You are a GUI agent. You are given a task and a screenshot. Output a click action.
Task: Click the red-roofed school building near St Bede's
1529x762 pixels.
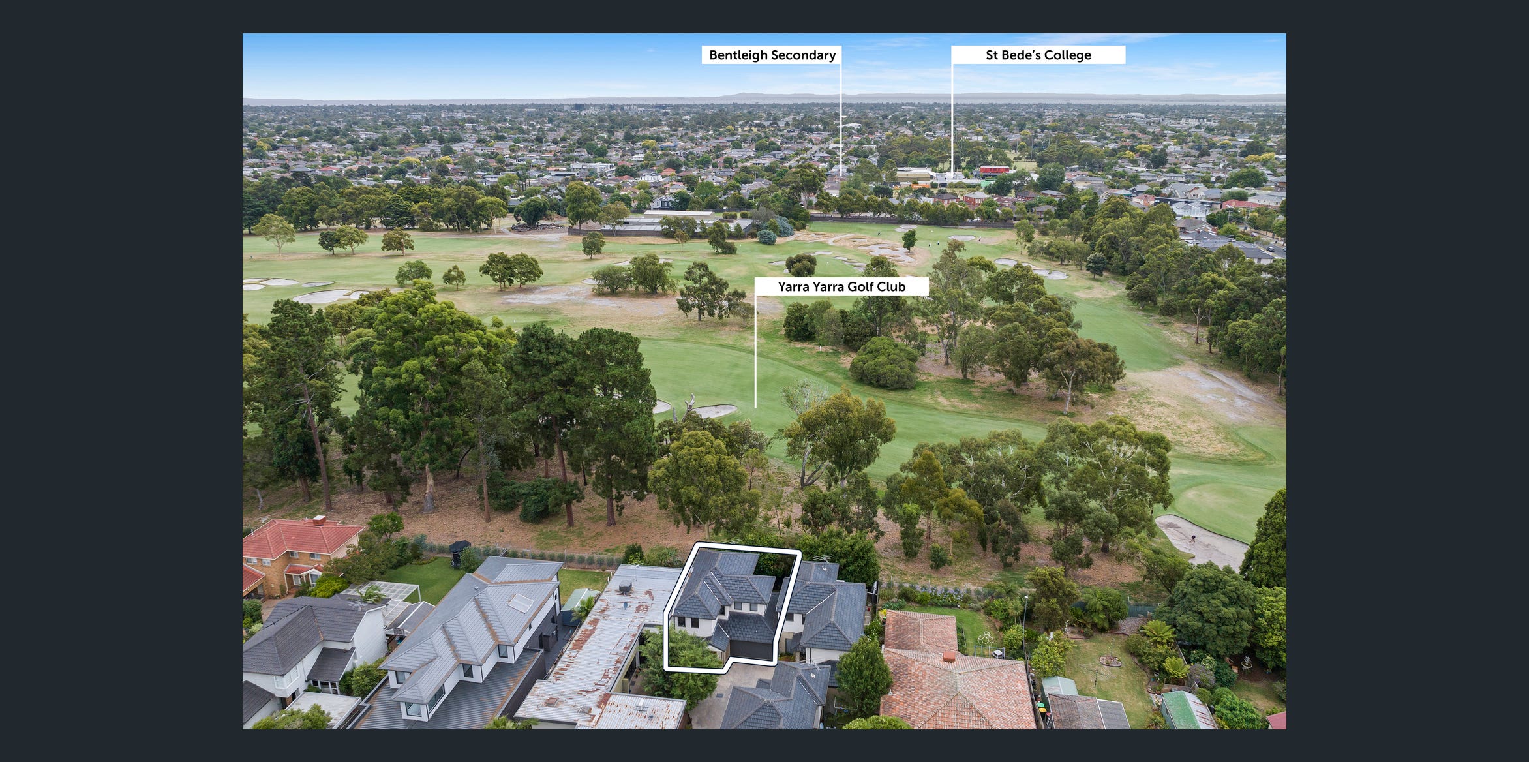(994, 170)
